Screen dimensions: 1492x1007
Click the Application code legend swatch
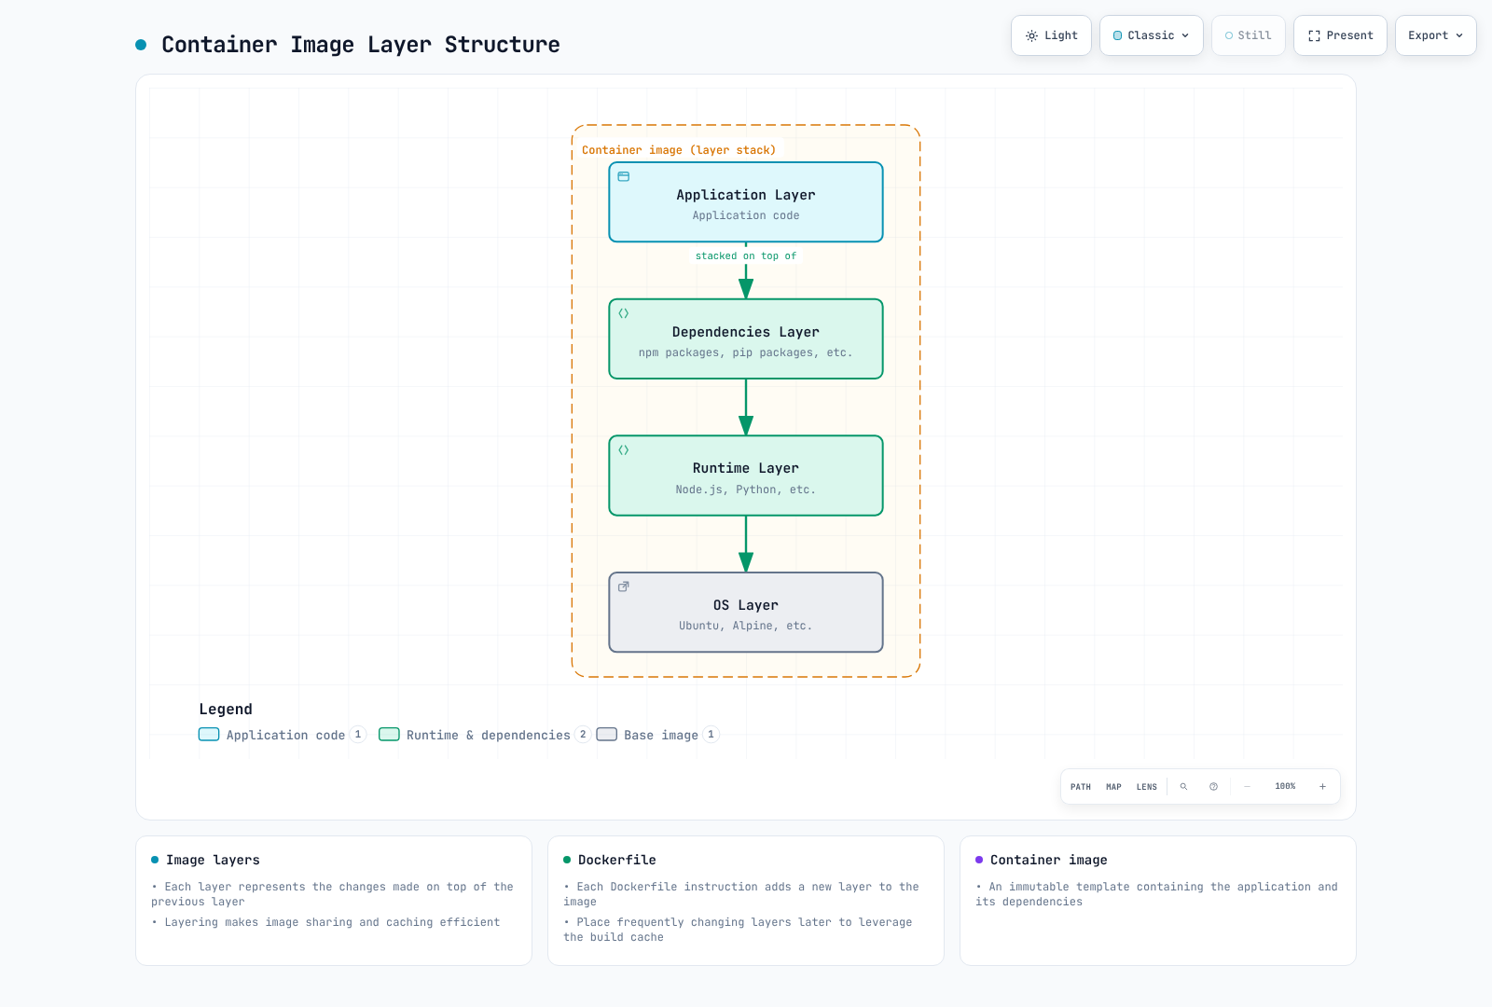(209, 735)
